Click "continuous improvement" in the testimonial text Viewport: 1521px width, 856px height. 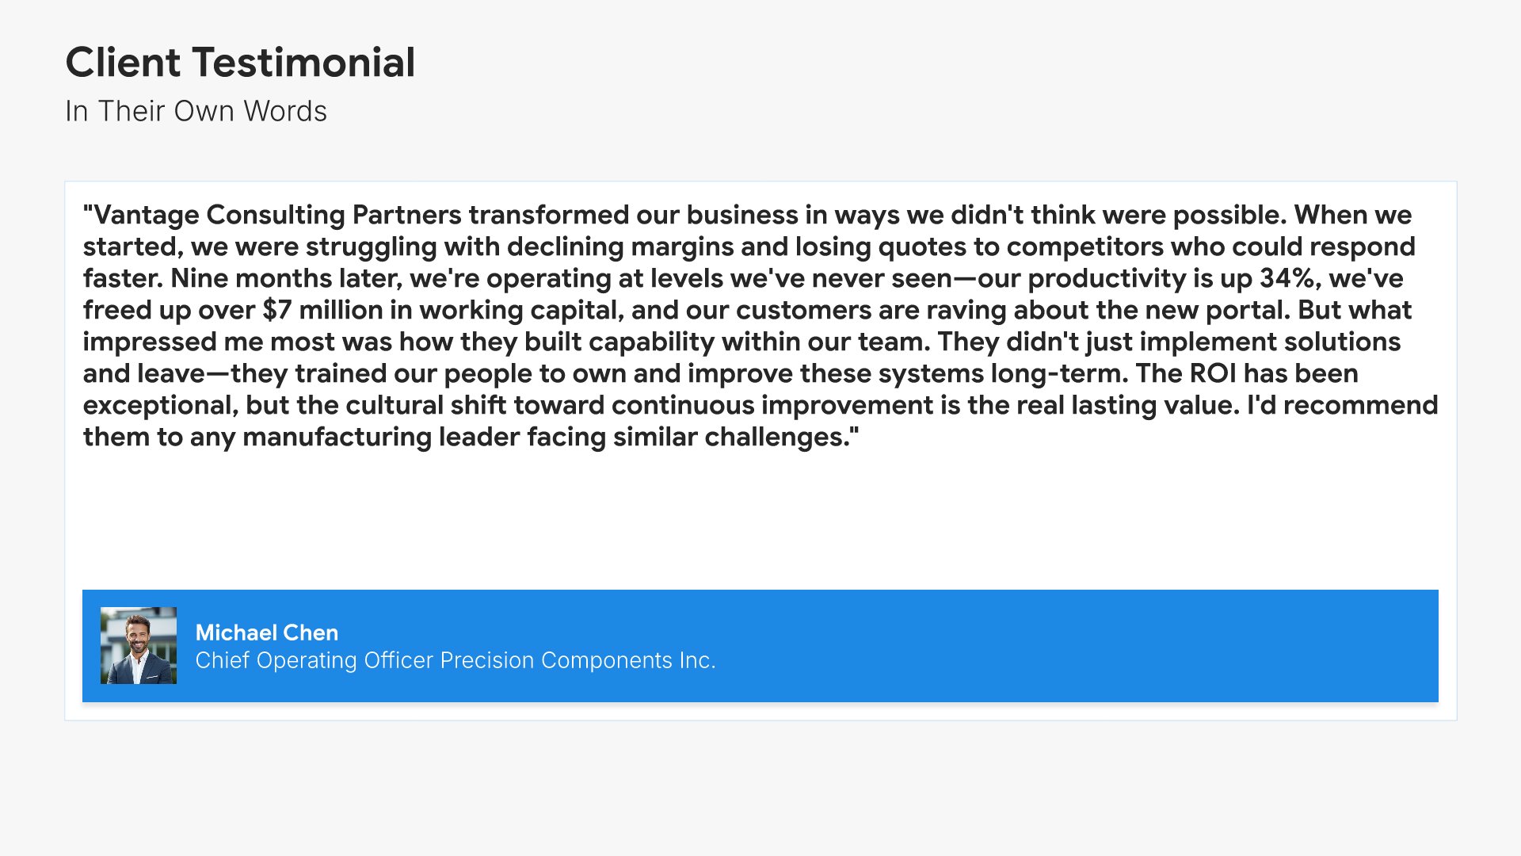coord(772,405)
